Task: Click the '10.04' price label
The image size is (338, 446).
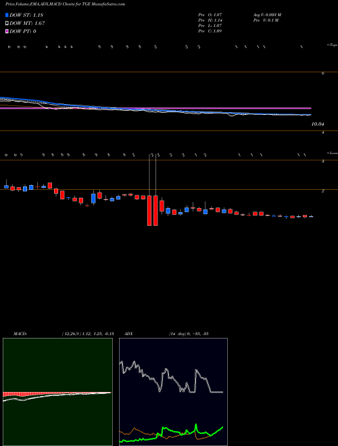Action: 318,124
